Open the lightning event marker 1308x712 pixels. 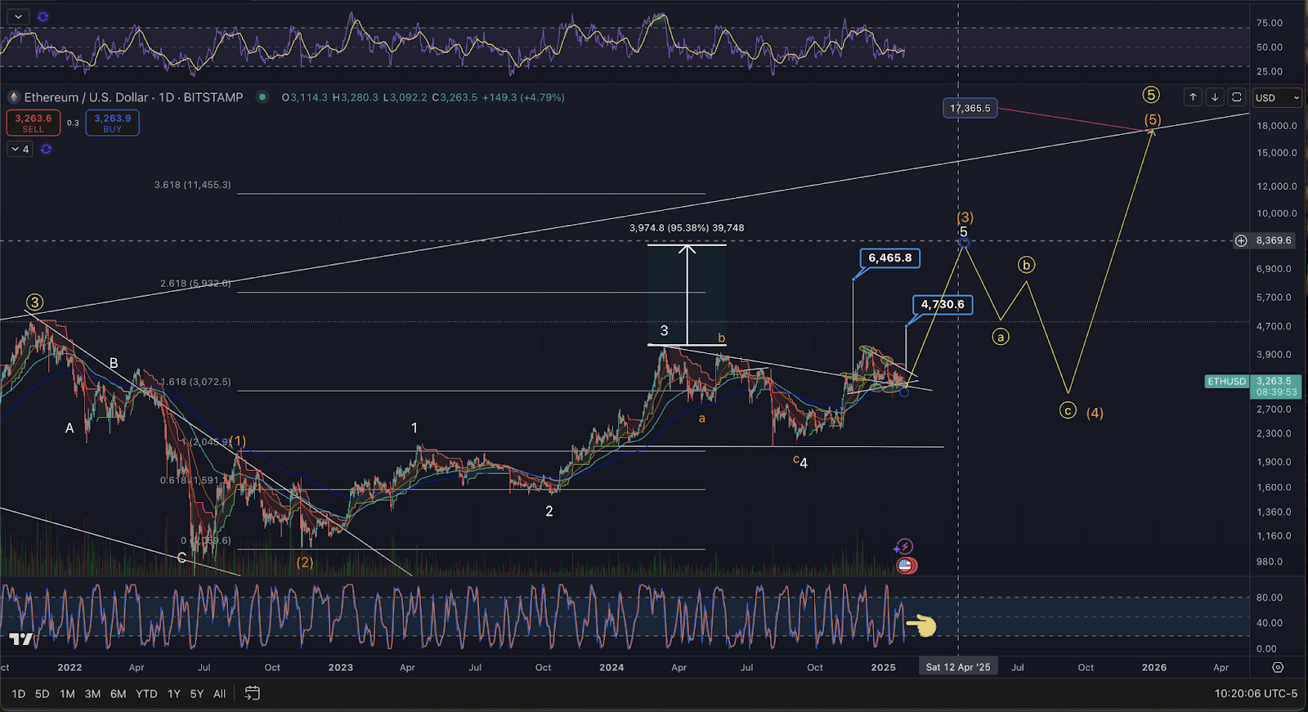coord(904,547)
